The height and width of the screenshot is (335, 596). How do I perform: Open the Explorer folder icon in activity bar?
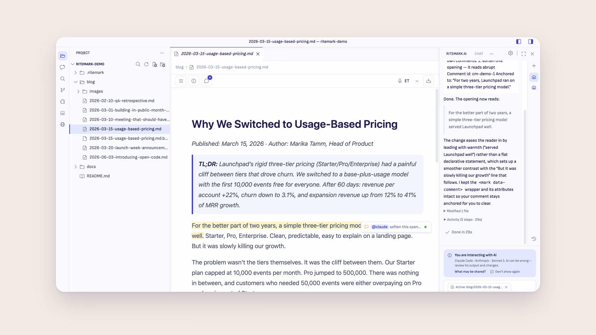click(x=63, y=56)
